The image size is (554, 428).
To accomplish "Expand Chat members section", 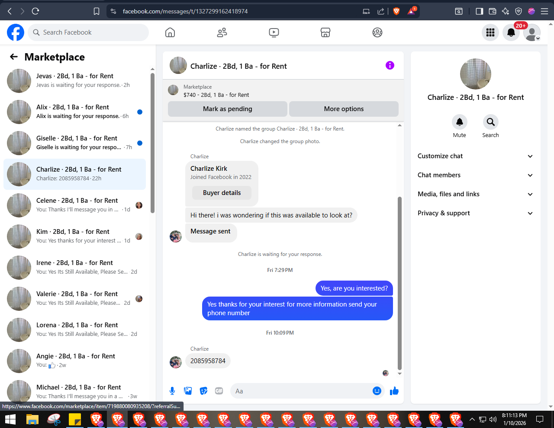I will 475,175.
